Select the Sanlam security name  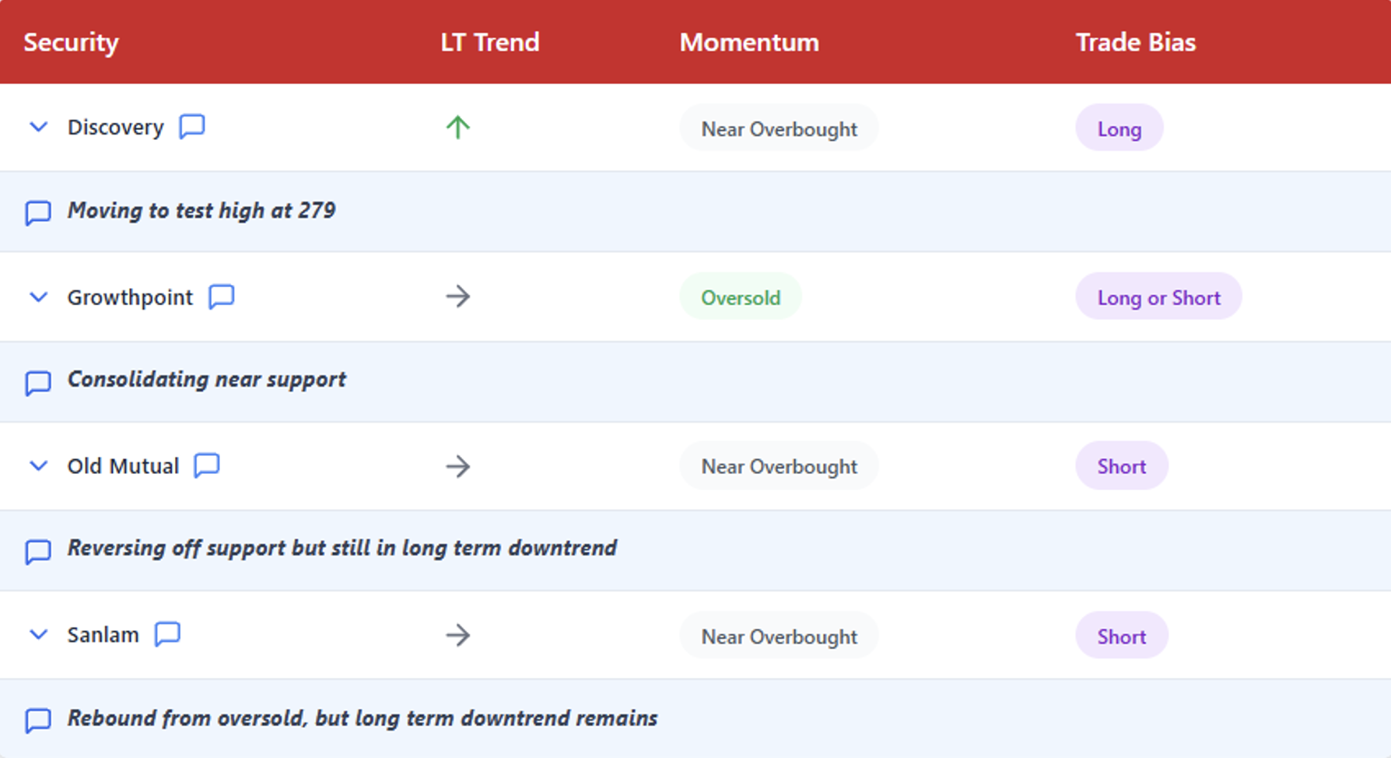[103, 635]
